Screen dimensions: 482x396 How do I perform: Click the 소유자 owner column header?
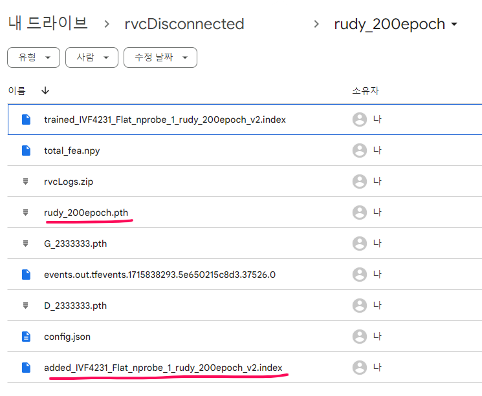[x=366, y=90]
